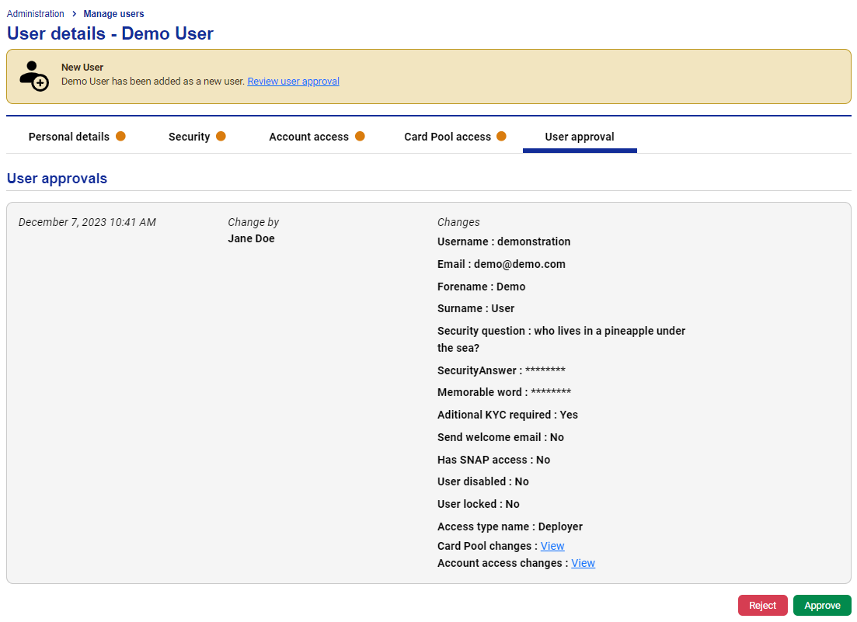The width and height of the screenshot is (857, 622).
Task: Click orange dot beside Personal details
Action: [x=120, y=136]
